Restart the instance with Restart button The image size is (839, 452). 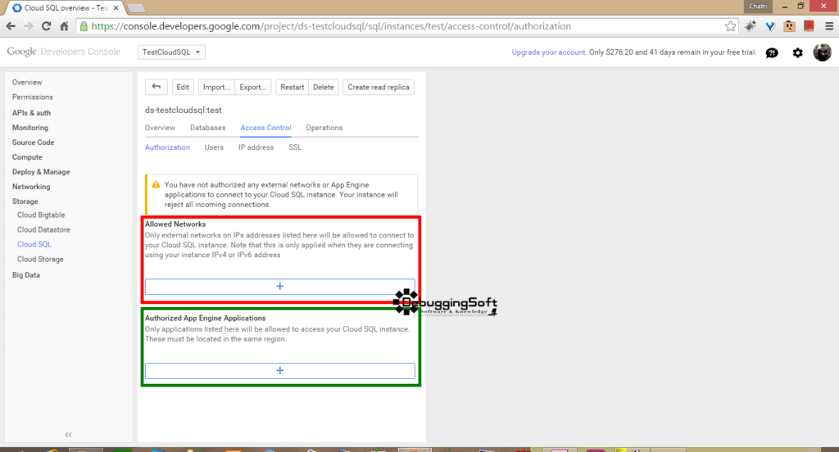point(293,87)
